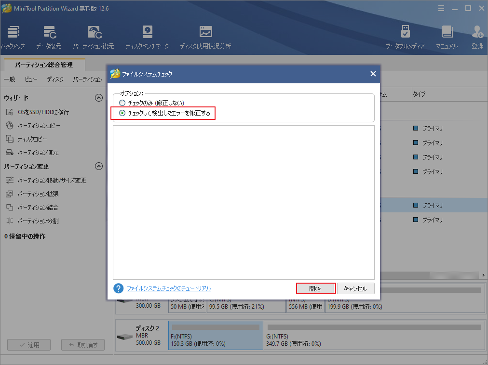
Task: Click the help question mark in the dialog
Action: (x=117, y=288)
